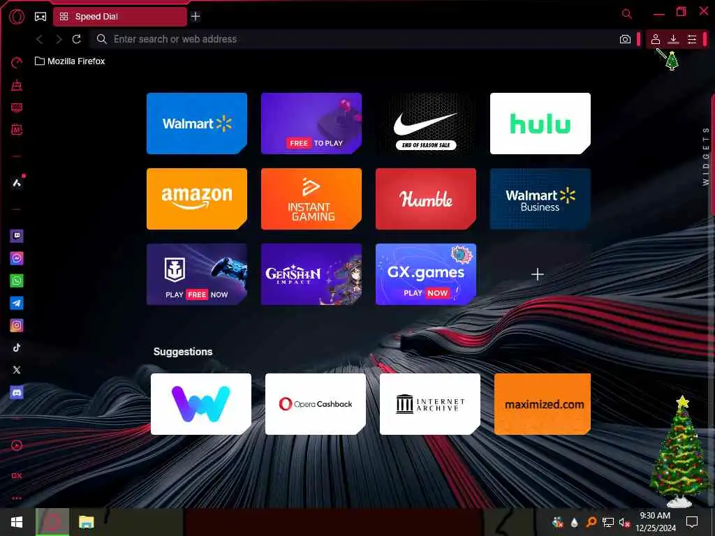Open the Walmart Business tile
Viewport: 715px width, 536px height.
pos(540,199)
